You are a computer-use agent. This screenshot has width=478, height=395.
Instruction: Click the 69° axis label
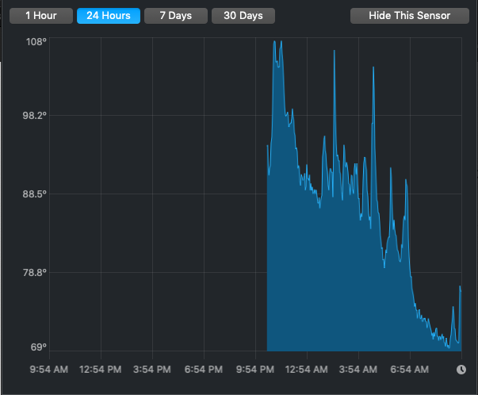pyautogui.click(x=38, y=347)
